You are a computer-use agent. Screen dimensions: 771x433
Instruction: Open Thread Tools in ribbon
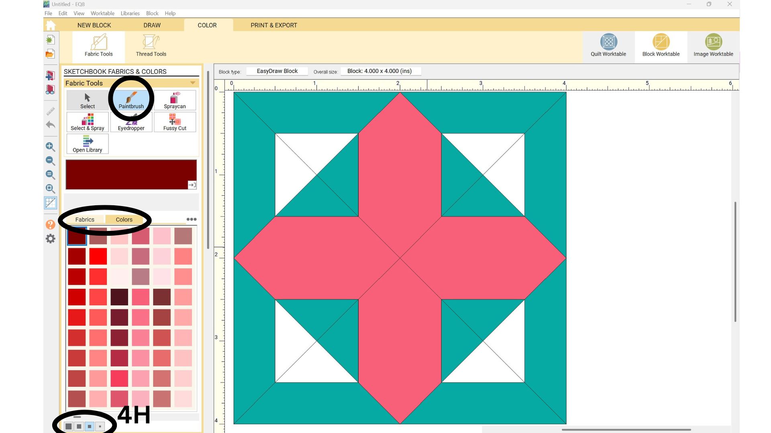[151, 45]
